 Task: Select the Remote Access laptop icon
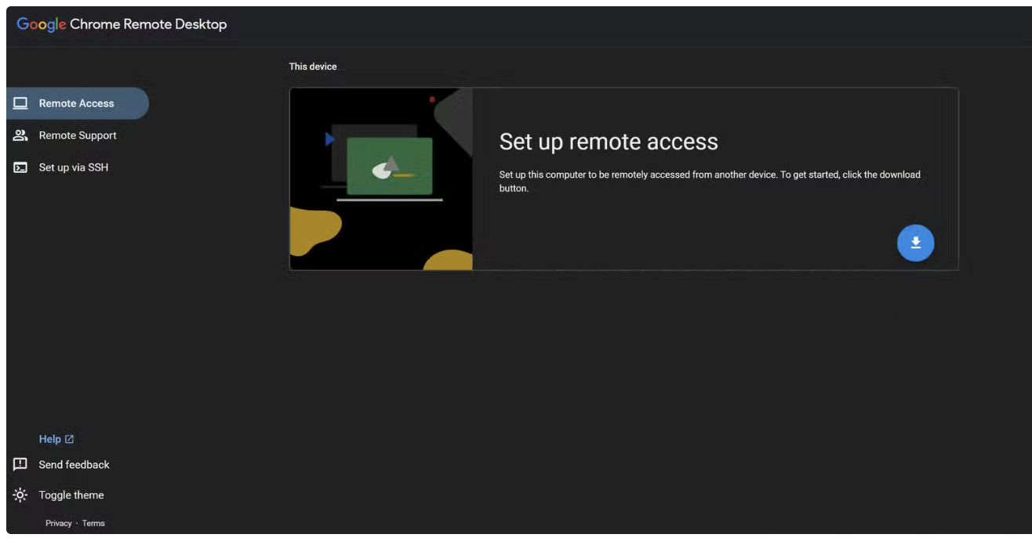tap(20, 103)
